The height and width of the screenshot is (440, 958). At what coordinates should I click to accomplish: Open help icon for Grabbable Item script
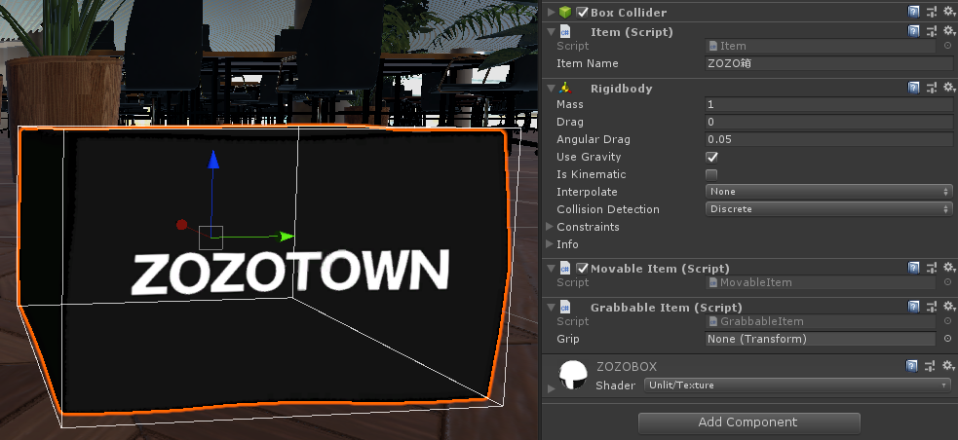coord(913,307)
